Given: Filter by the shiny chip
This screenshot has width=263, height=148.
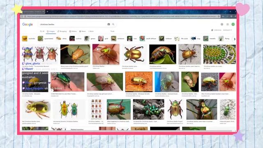Looking at the screenshot, I should click(61, 38).
